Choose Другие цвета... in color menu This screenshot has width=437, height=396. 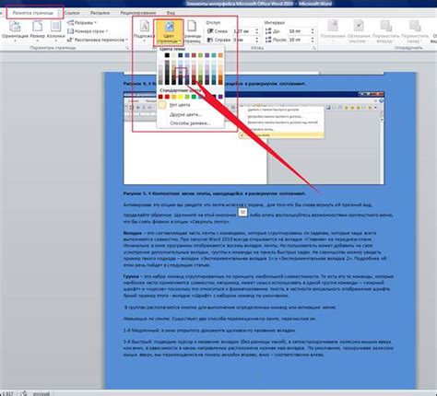coord(185,114)
